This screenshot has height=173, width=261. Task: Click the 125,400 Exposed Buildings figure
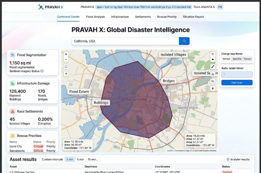pos(18,91)
